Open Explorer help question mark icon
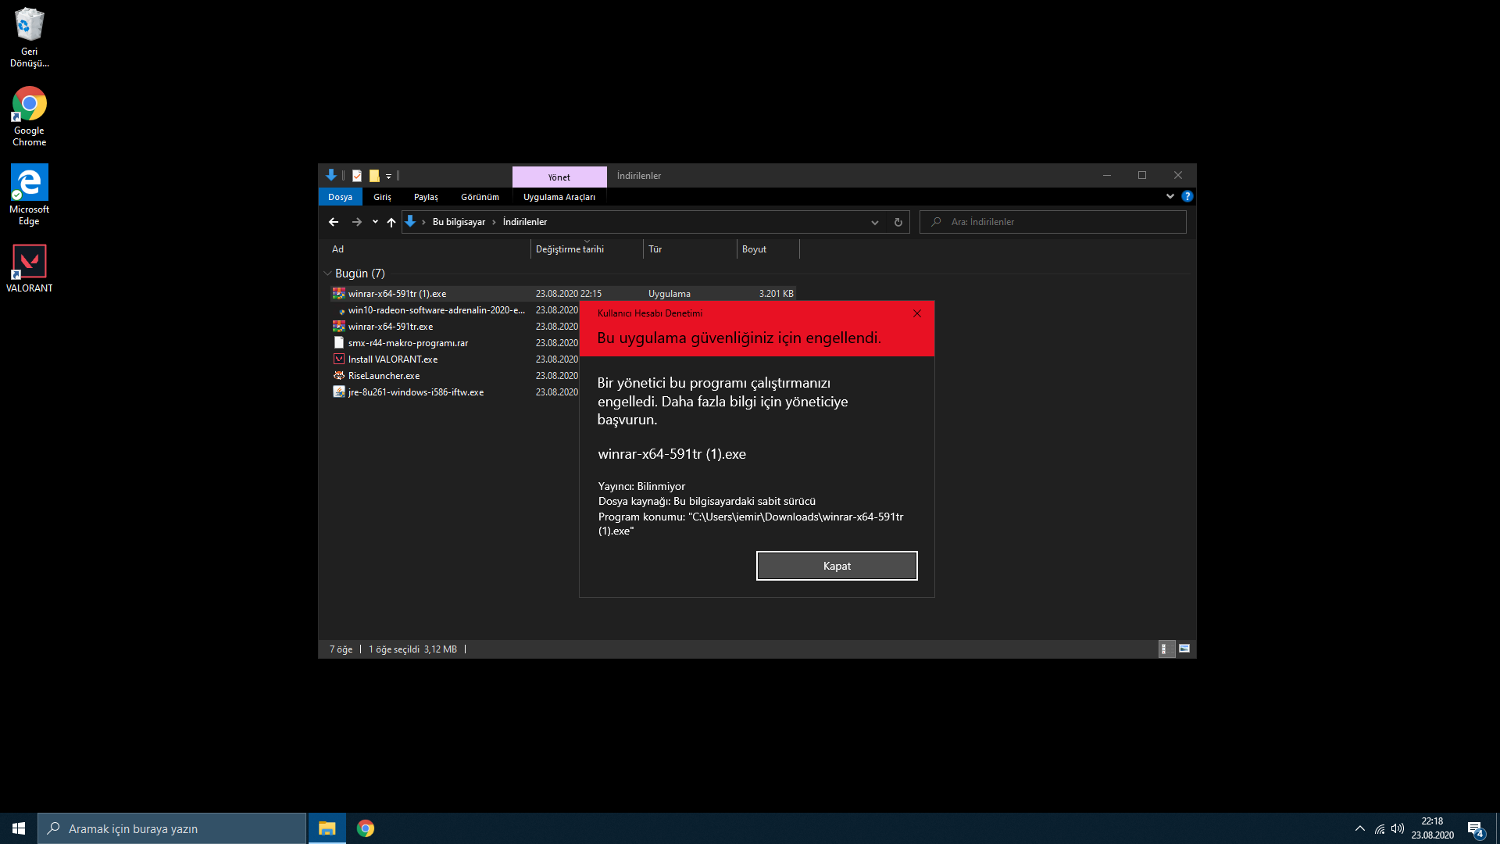 pyautogui.click(x=1187, y=196)
